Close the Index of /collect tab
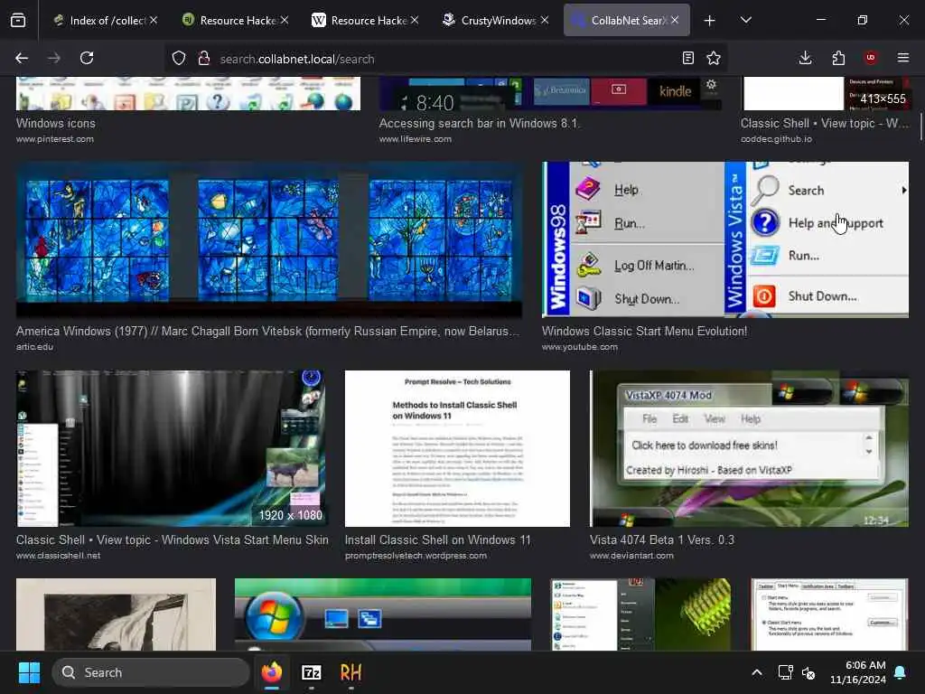925x694 pixels. click(x=154, y=20)
